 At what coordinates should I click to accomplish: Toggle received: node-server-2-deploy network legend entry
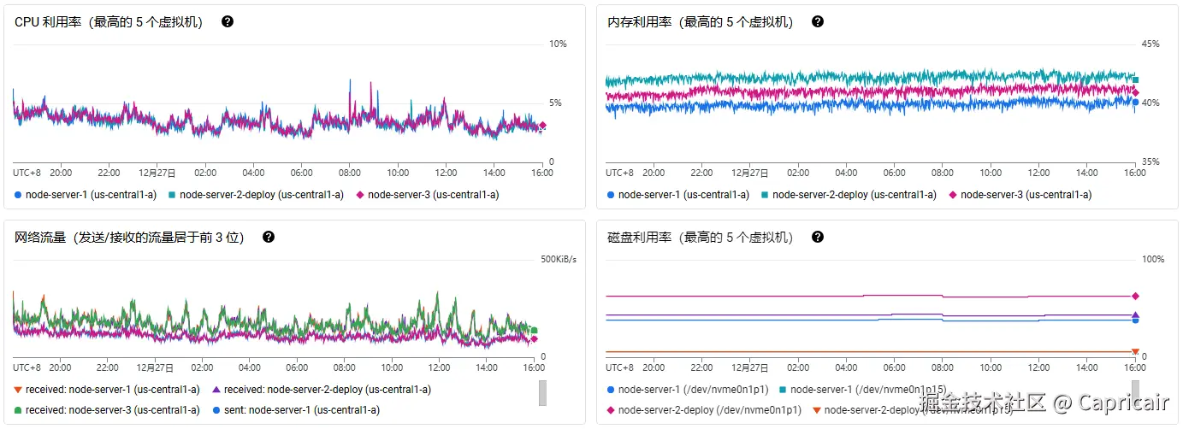[322, 390]
